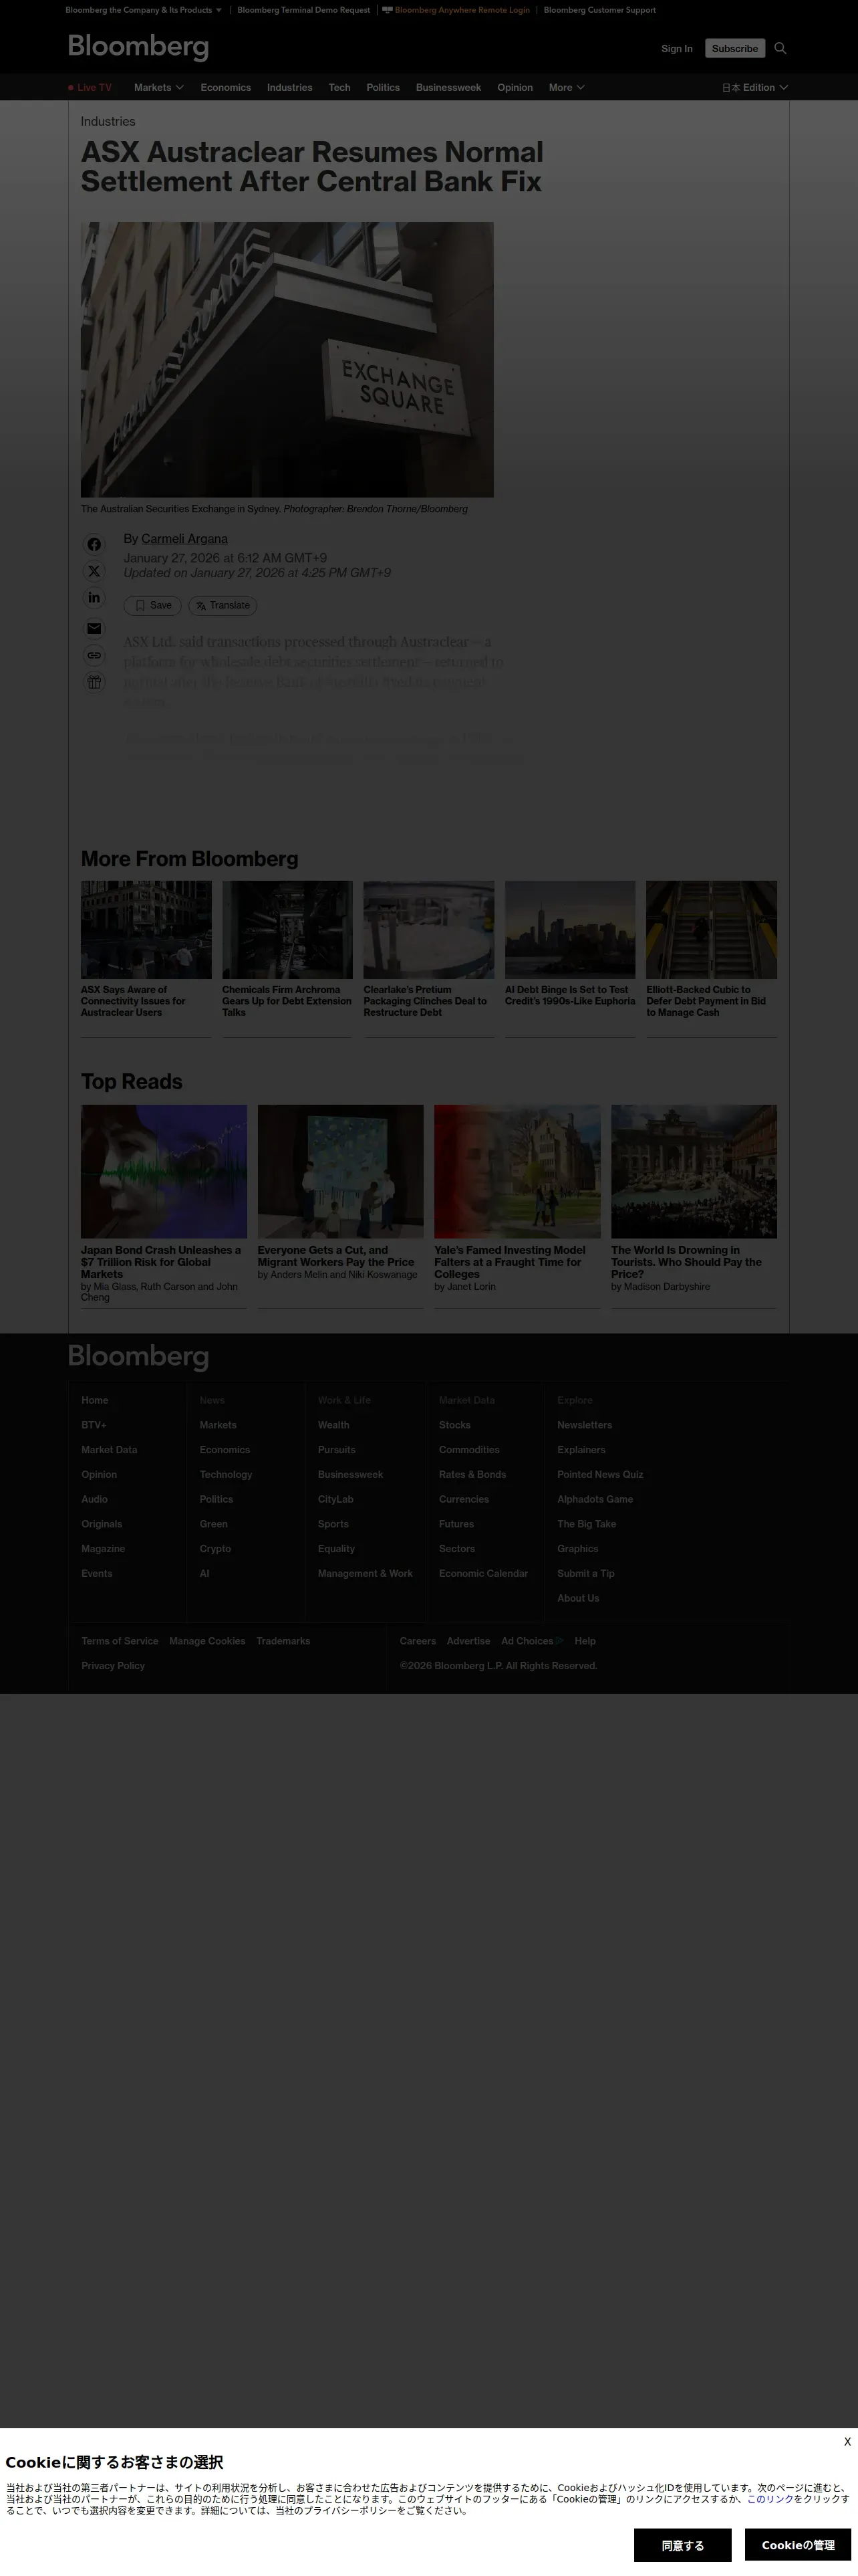This screenshot has height=2576, width=858.
Task: Click the Exchange Square article photo
Action: [x=287, y=359]
